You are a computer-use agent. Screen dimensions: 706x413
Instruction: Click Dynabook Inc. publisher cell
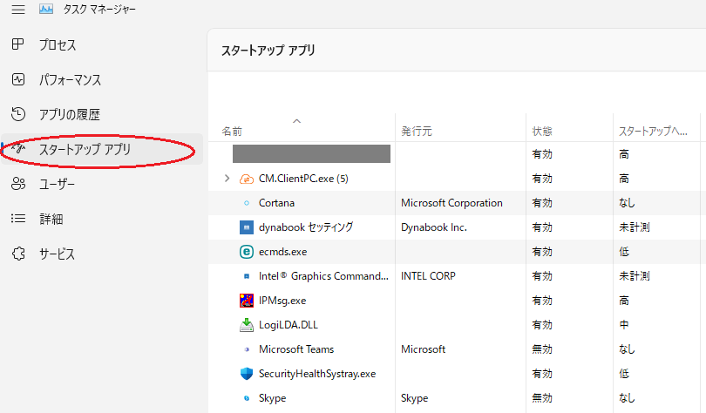[x=433, y=227]
